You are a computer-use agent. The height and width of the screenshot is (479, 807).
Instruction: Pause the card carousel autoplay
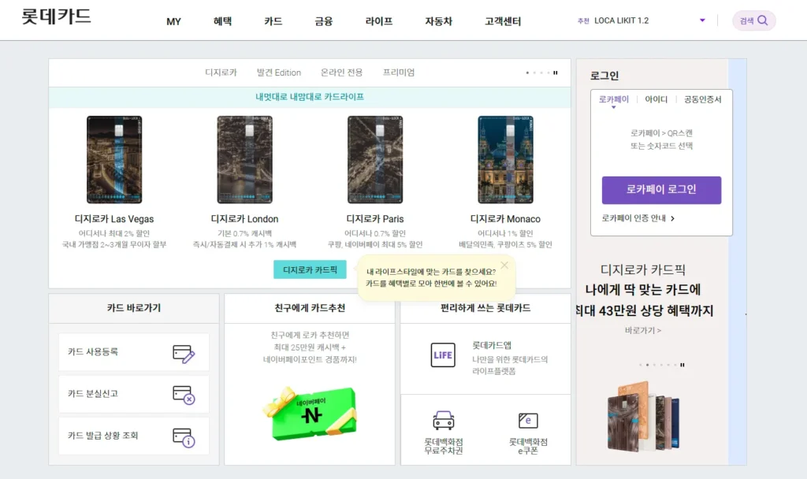(x=556, y=72)
